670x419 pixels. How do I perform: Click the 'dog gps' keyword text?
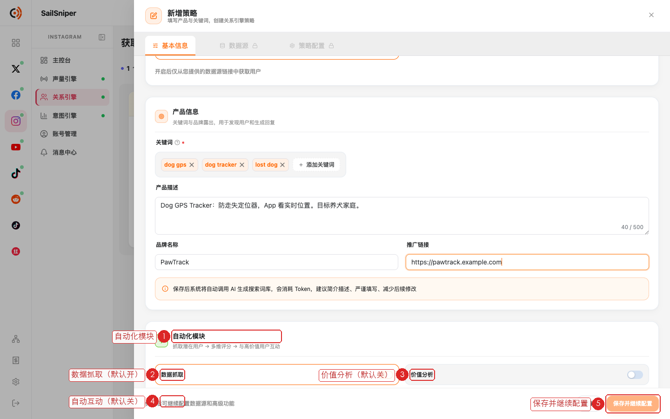[x=175, y=165]
